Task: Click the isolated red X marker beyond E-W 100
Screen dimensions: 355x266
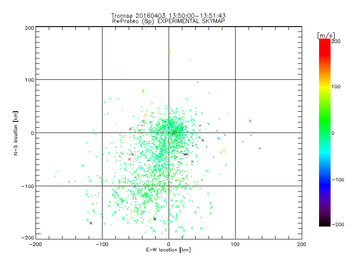Action: tap(250, 121)
